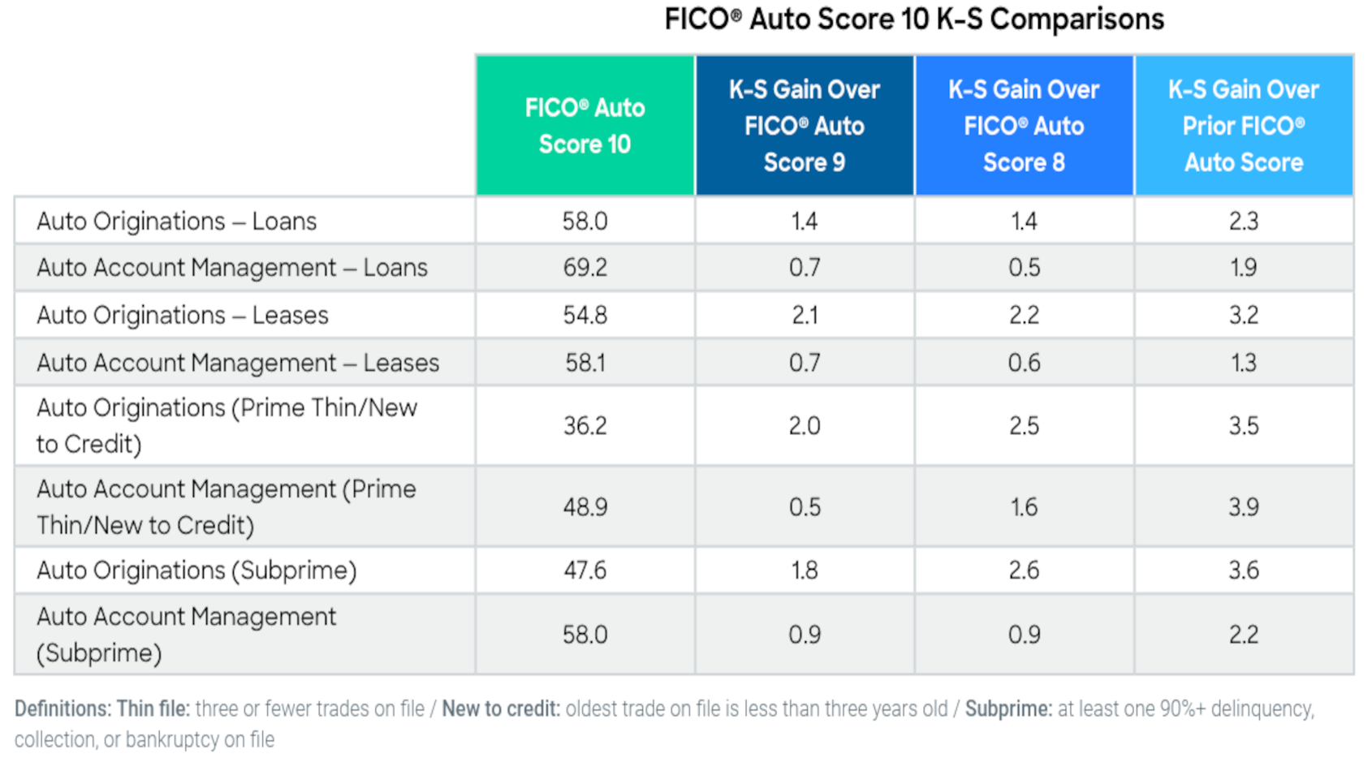Click the 69.2 value cell

(585, 268)
